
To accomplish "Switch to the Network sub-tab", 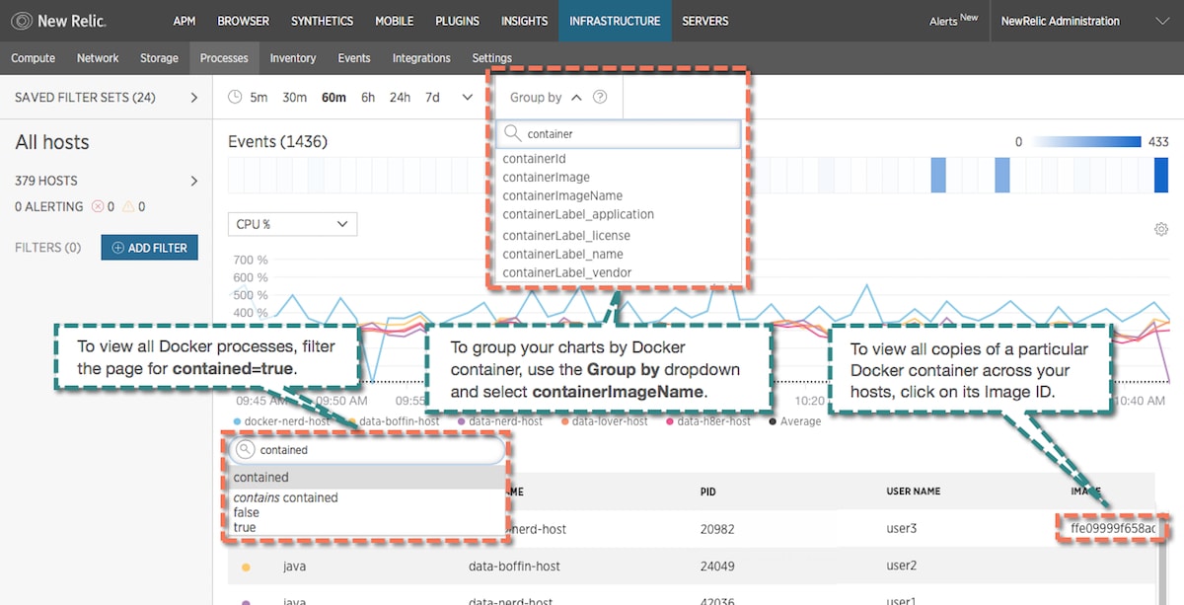I will pos(98,58).
